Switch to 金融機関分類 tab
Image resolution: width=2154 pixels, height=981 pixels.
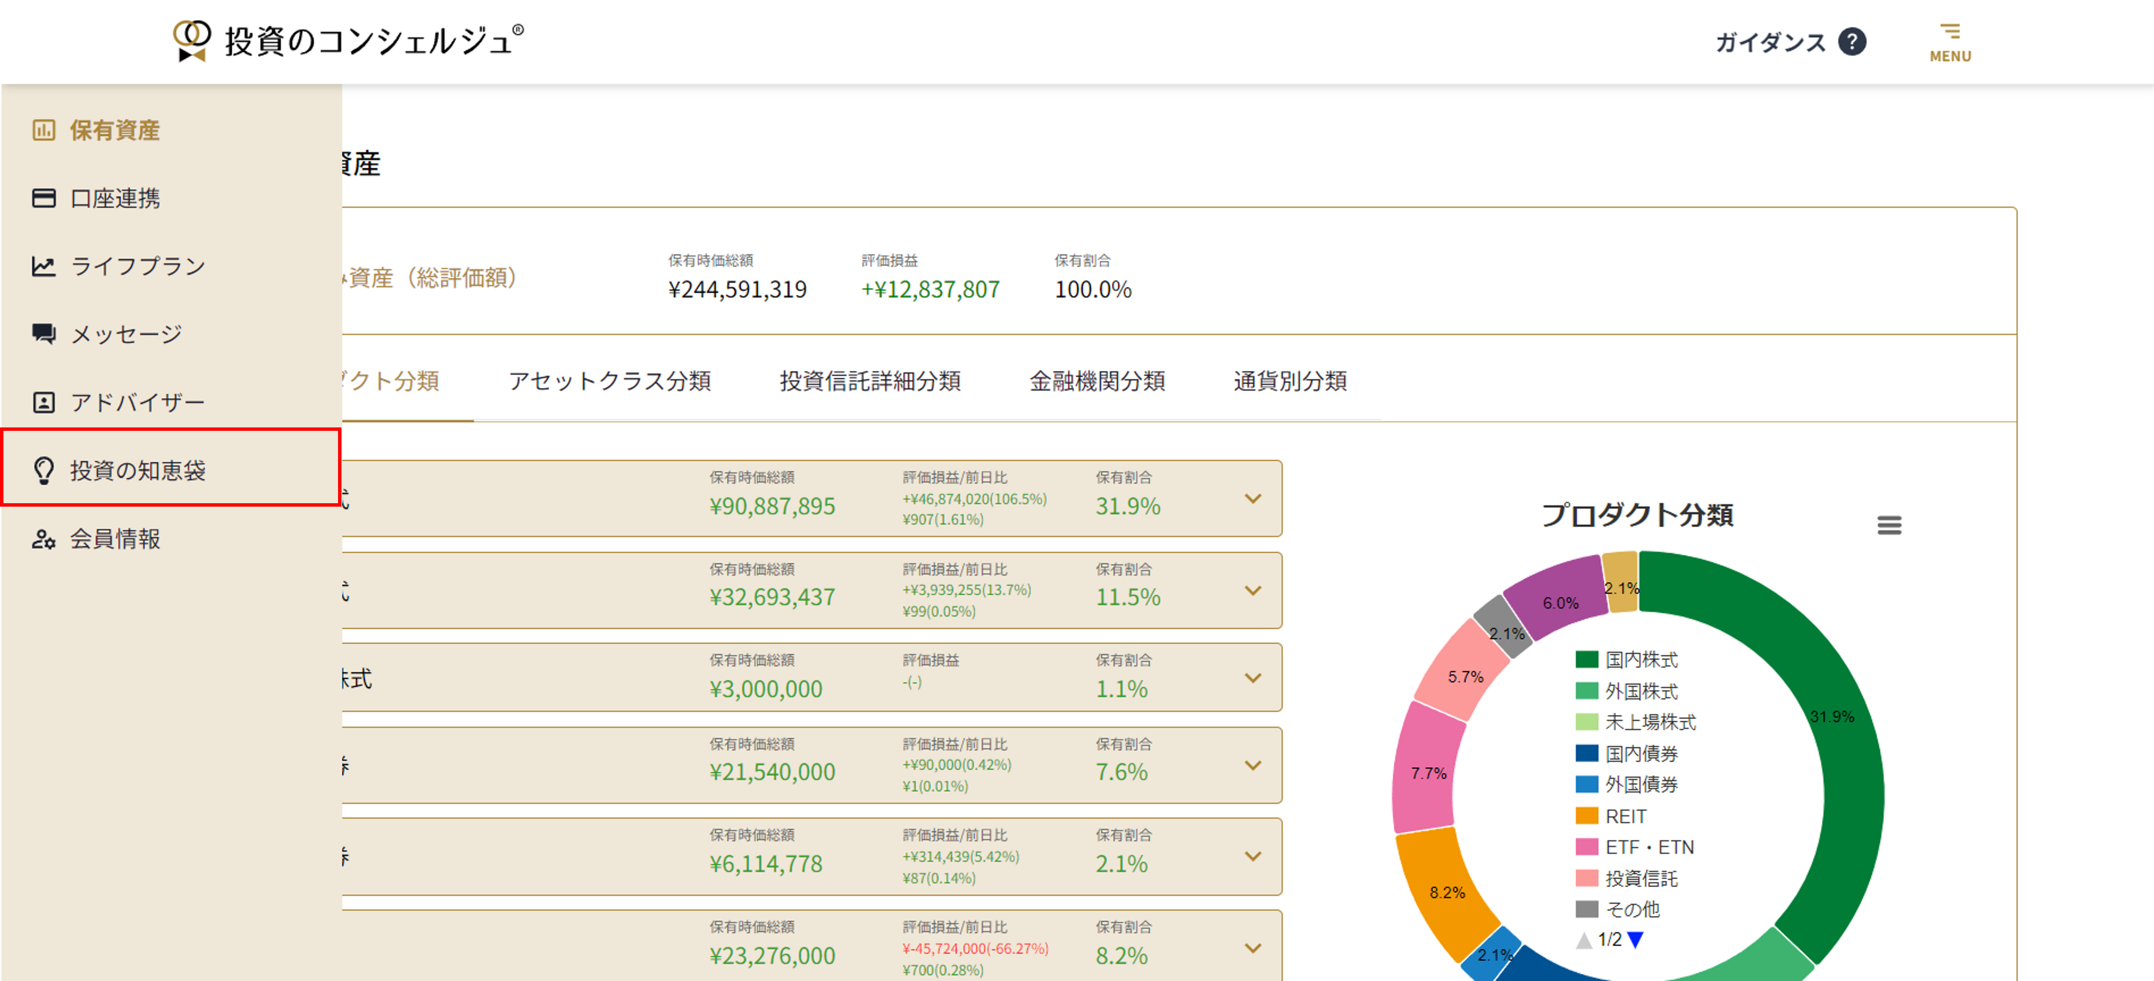[x=1097, y=381]
